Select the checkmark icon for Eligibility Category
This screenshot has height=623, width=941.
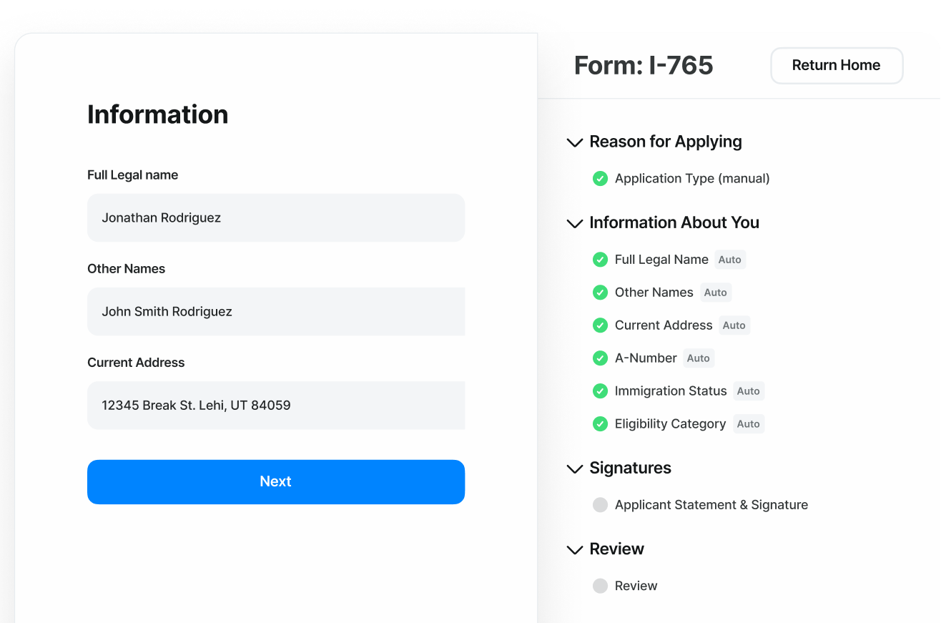pyautogui.click(x=600, y=424)
